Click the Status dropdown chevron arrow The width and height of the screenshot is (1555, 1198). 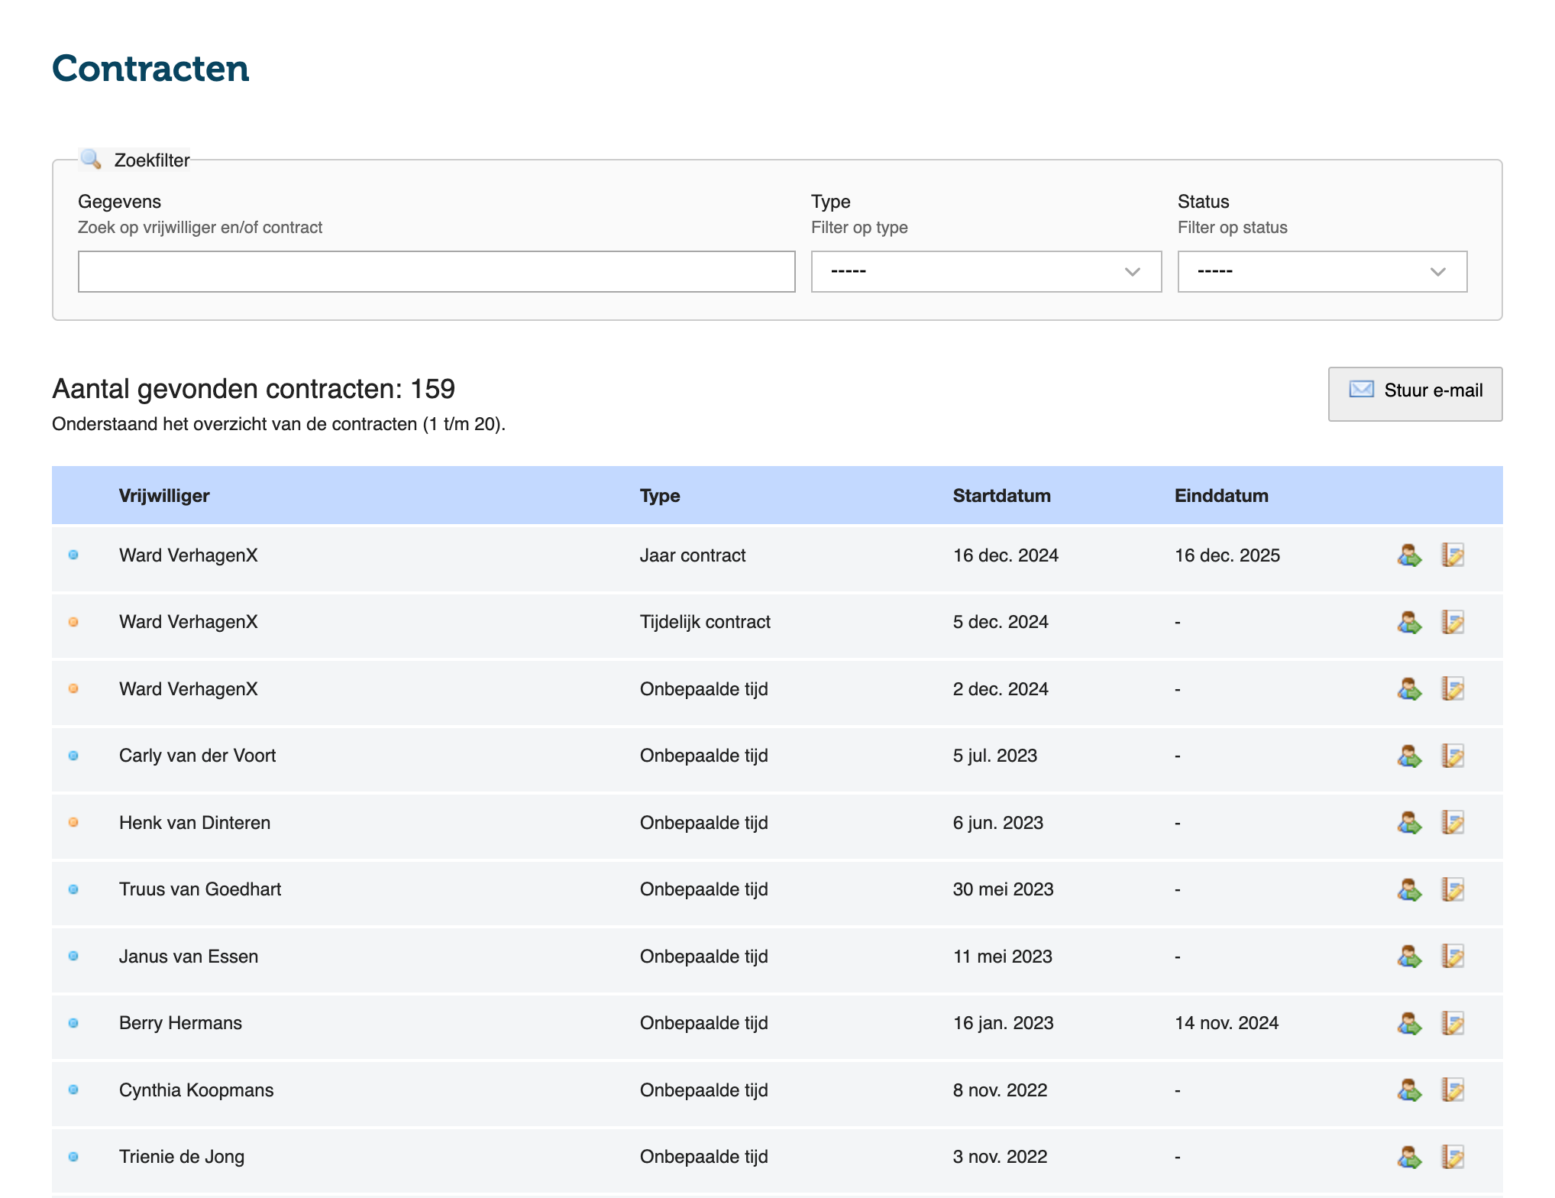click(x=1437, y=272)
